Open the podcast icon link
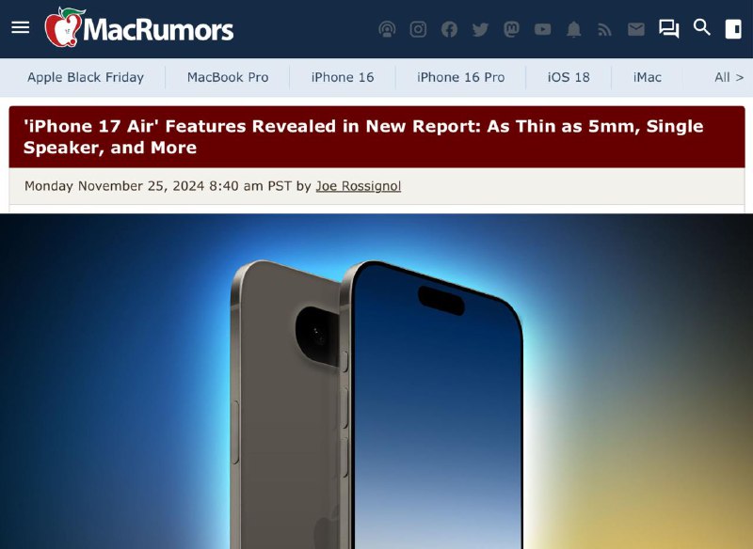The height and width of the screenshot is (549, 753). (387, 29)
